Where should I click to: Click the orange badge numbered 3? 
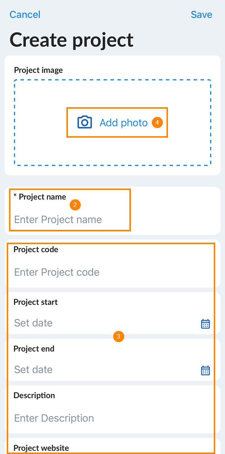tap(118, 337)
